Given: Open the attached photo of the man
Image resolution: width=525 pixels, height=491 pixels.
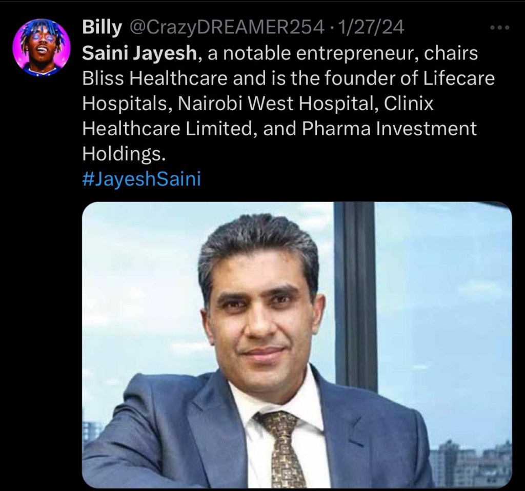Looking at the screenshot, I should point(297,345).
